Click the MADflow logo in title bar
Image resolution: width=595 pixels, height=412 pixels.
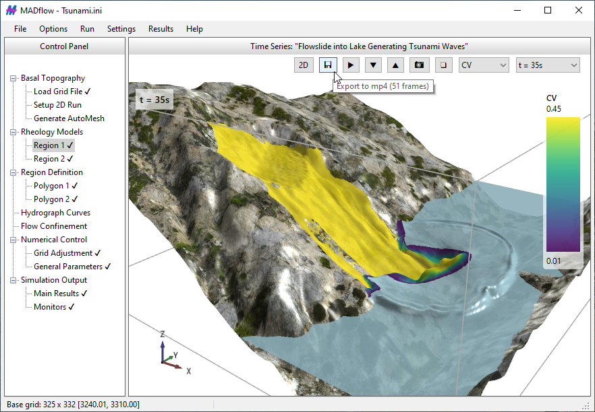pyautogui.click(x=11, y=10)
